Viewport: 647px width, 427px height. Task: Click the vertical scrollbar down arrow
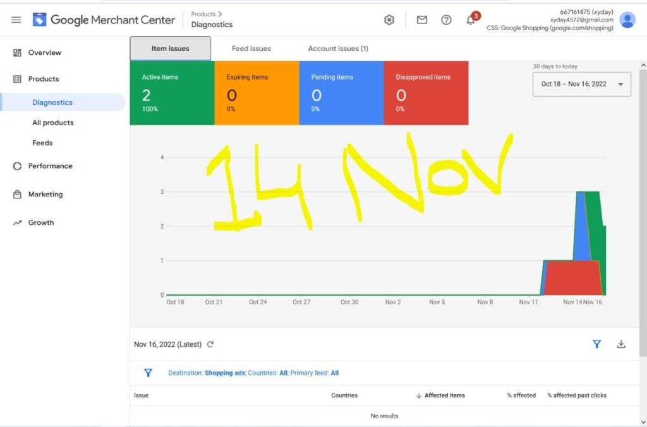(643, 423)
